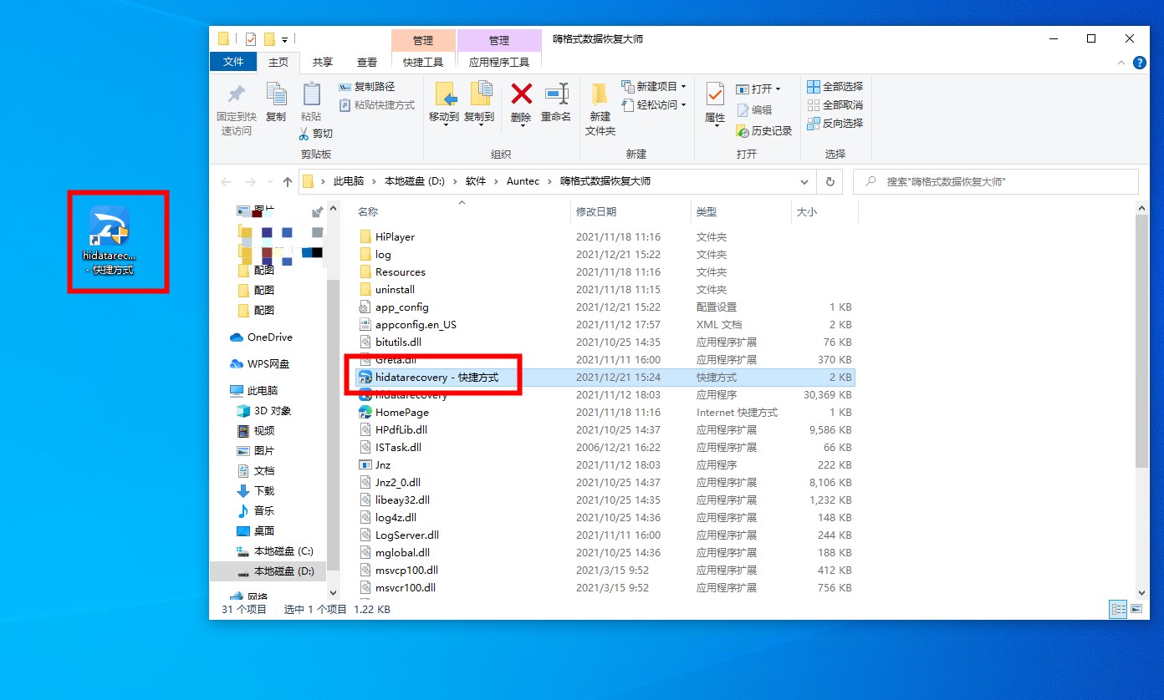
Task: Open the hidatarecovery desktop shortcut icon
Action: (110, 227)
